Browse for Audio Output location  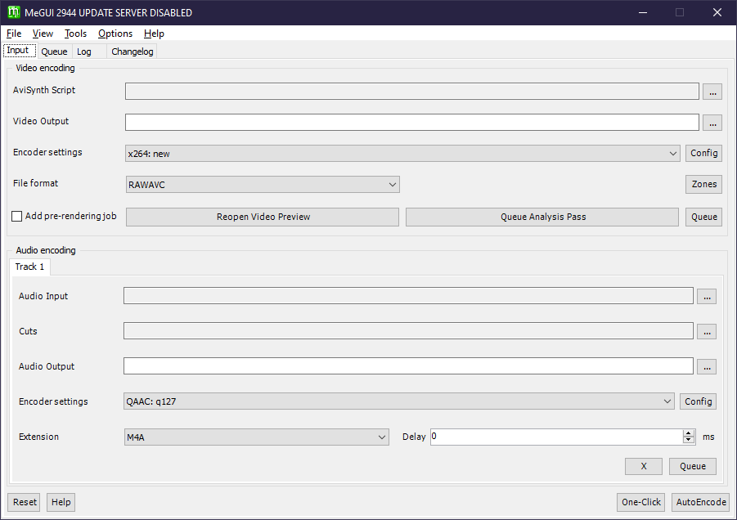(x=707, y=367)
